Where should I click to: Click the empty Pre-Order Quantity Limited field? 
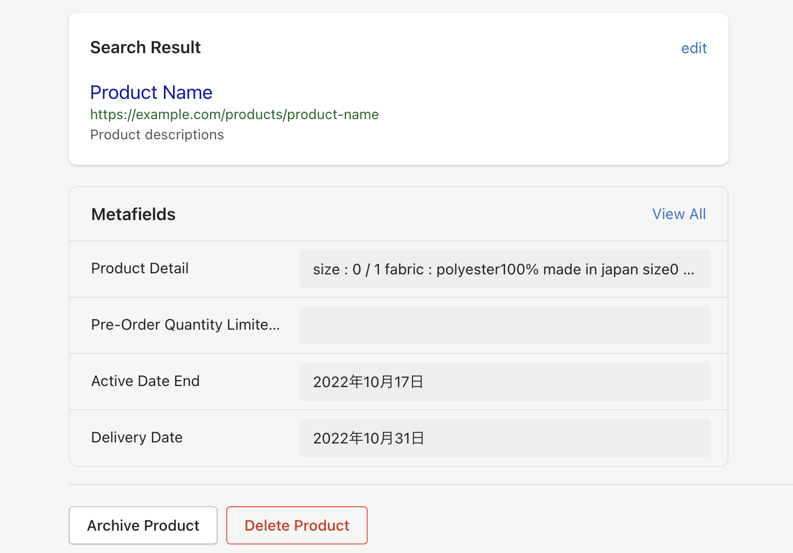coord(505,325)
